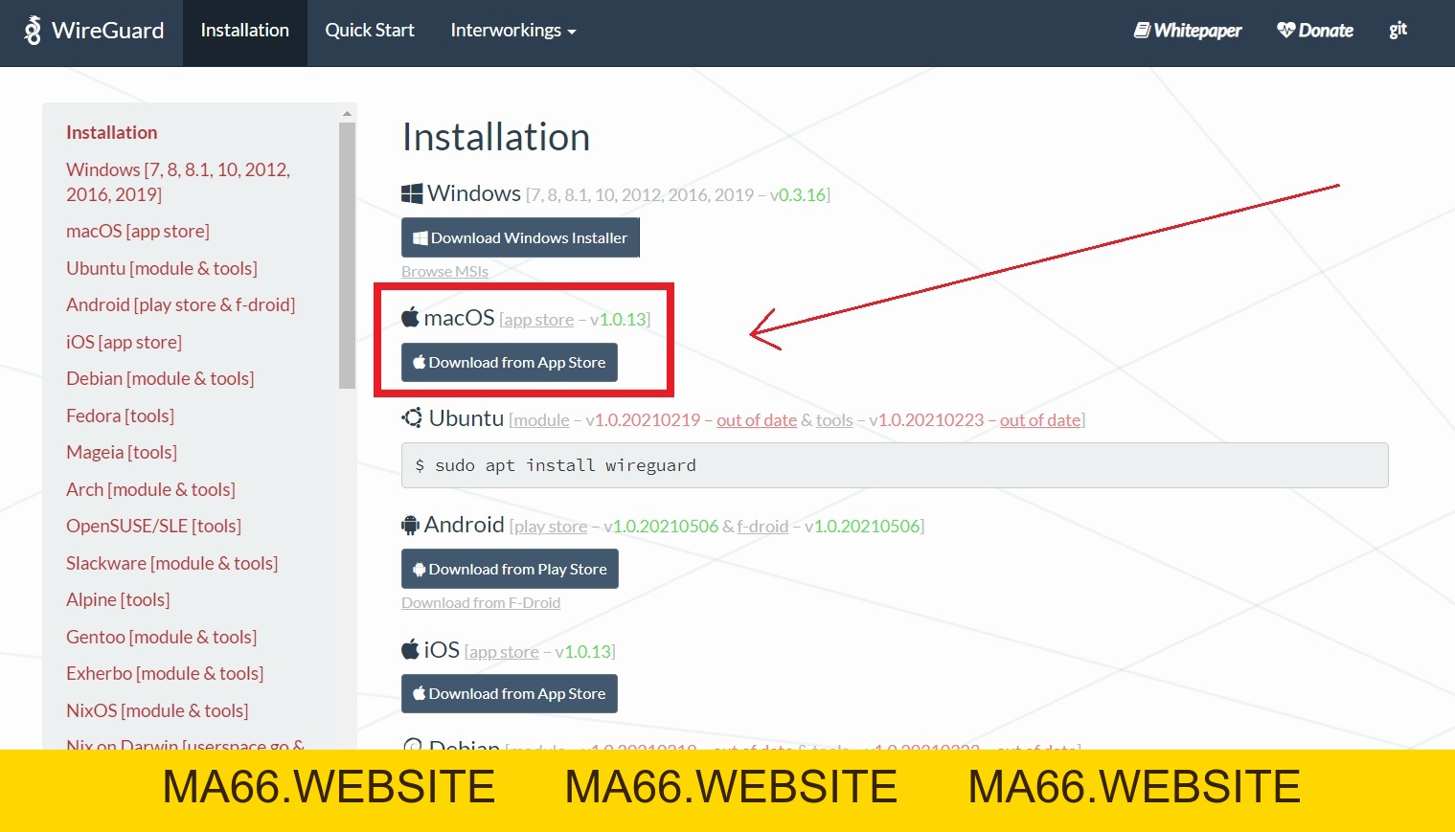Click the Installation page heading

pyautogui.click(x=496, y=137)
